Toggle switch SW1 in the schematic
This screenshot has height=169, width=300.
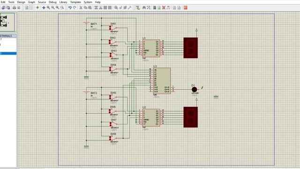click(x=113, y=28)
